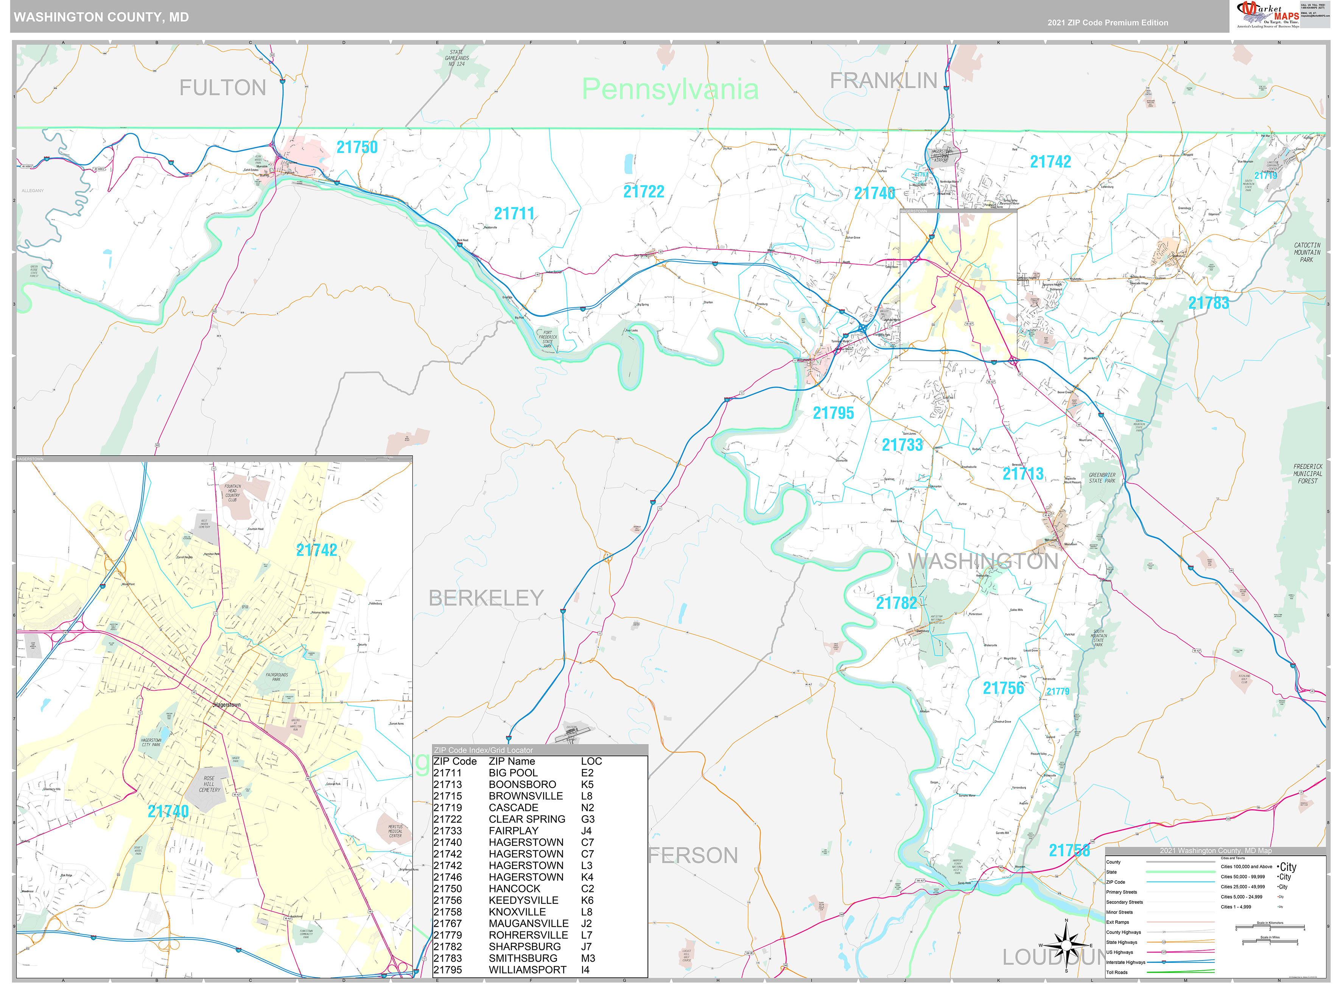This screenshot has width=1337, height=984.
Task: Click the State Highways marker in legend
Action: (x=1164, y=942)
